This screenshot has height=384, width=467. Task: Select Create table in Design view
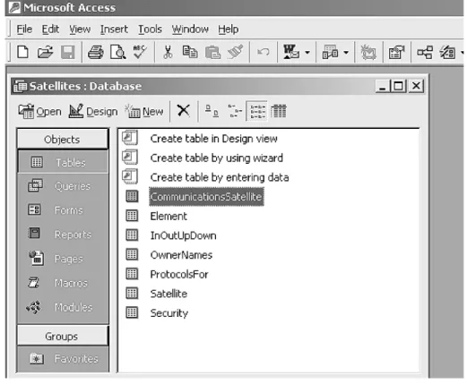(213, 139)
